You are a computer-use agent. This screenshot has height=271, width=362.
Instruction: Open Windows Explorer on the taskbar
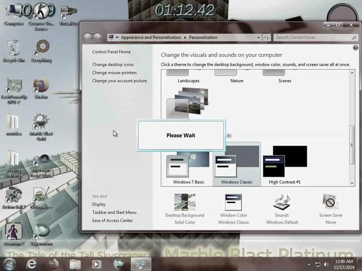point(75,264)
